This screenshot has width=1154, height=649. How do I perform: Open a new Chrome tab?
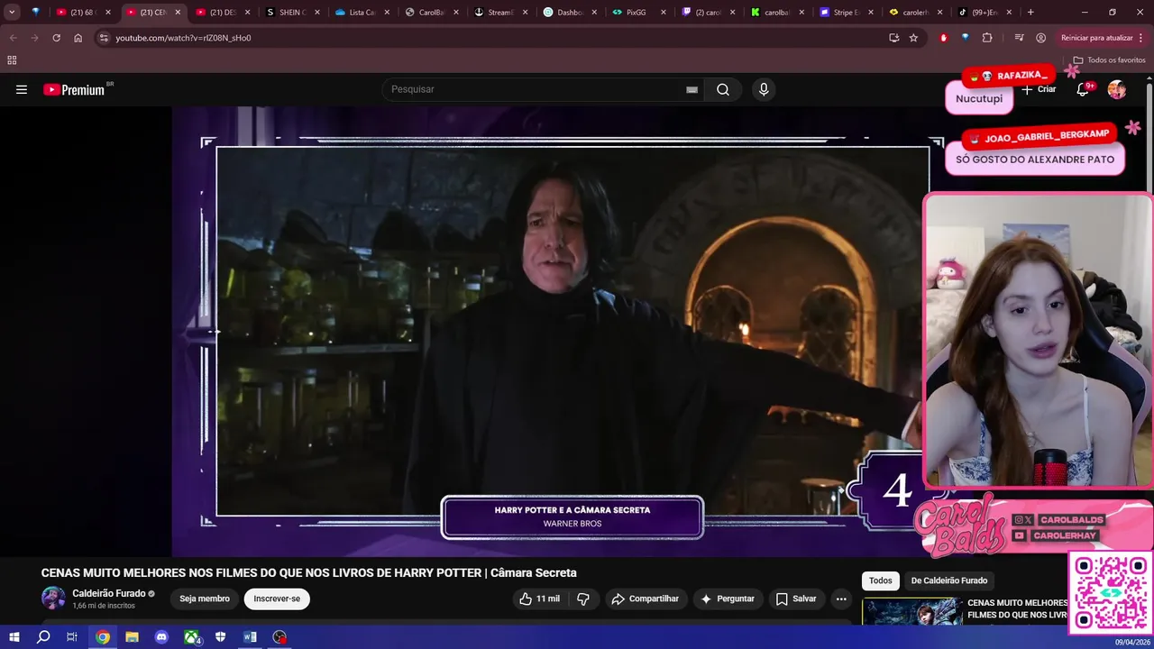[1030, 13]
